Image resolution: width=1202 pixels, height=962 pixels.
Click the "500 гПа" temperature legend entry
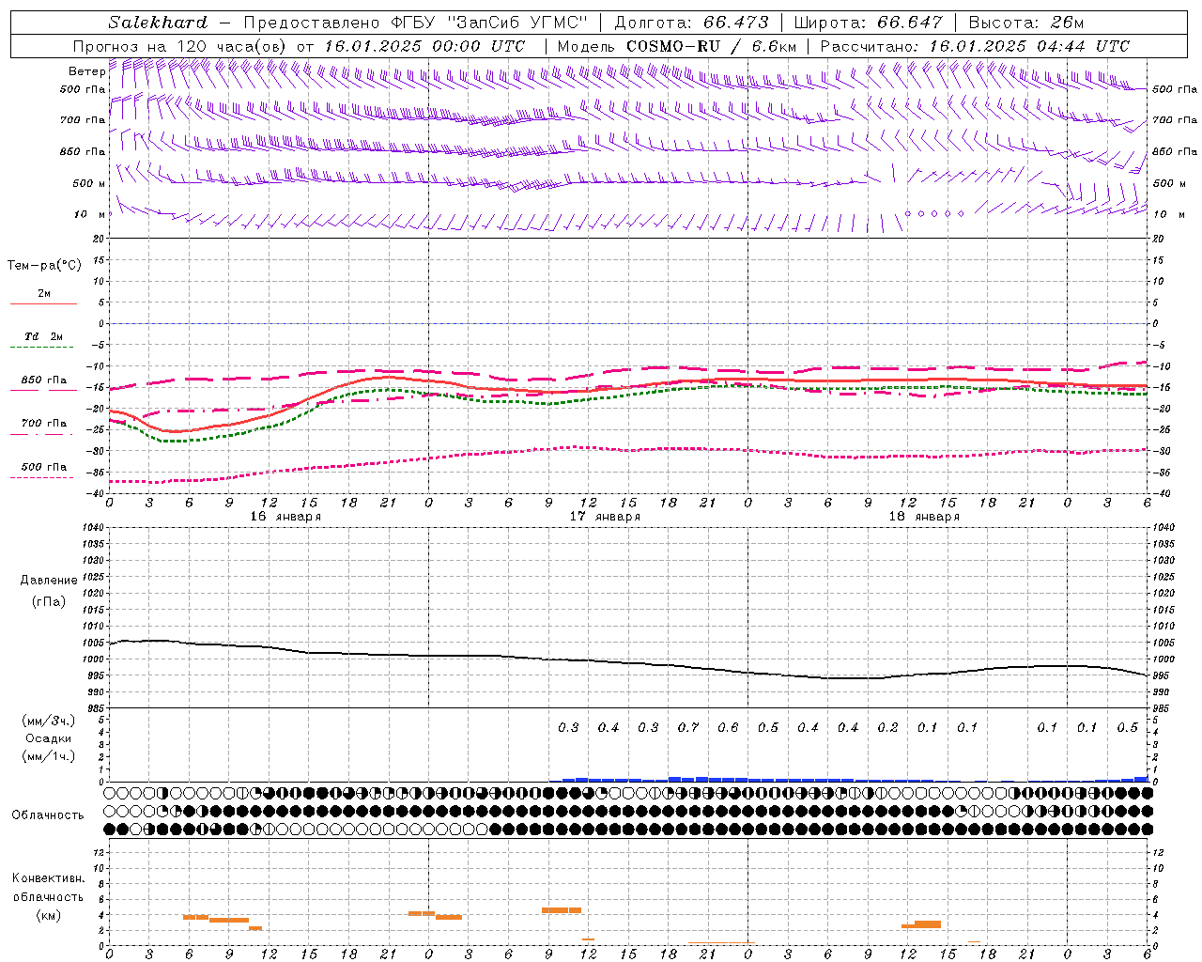click(44, 467)
